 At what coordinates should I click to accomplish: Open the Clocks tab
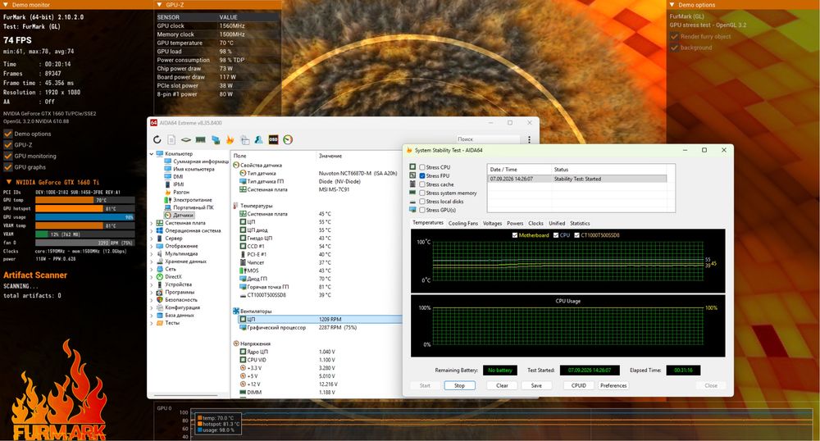coord(536,223)
